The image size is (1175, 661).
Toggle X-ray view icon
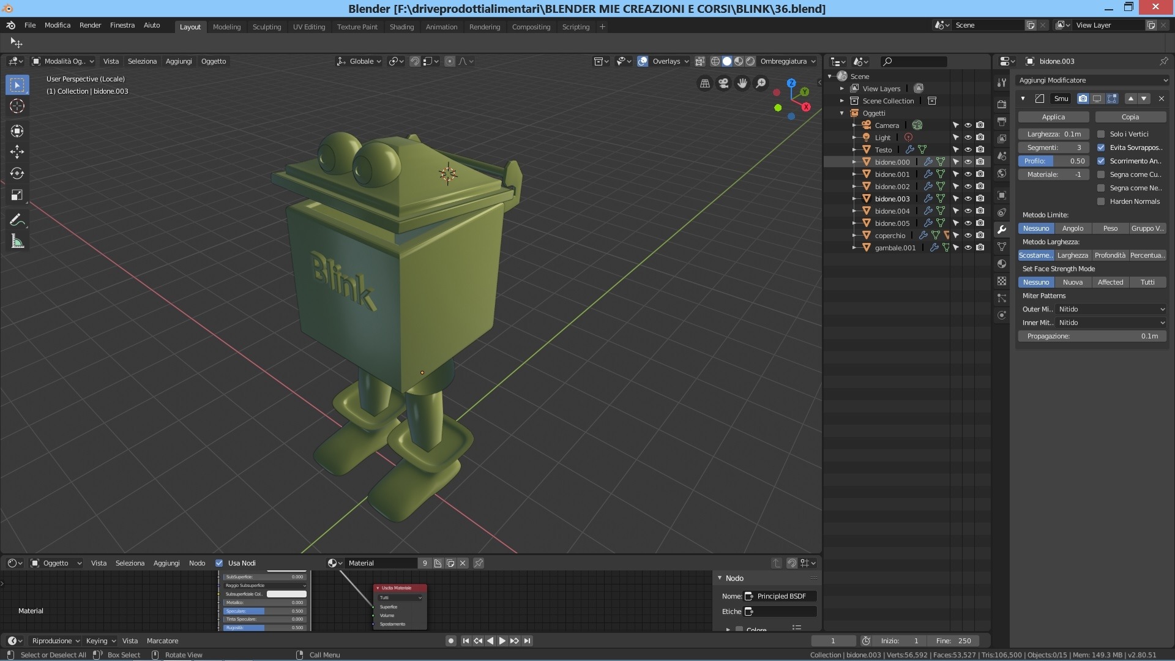click(x=699, y=61)
